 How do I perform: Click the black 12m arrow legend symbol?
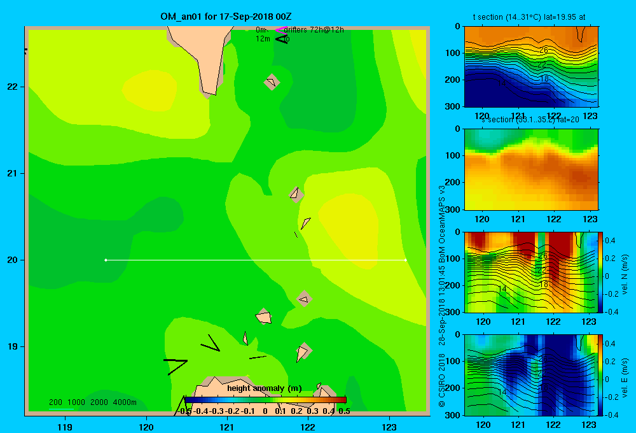point(282,39)
